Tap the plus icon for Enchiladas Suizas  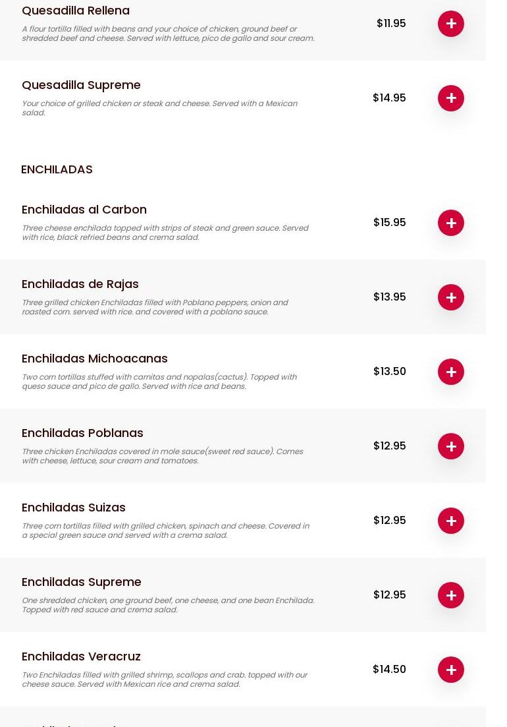click(x=451, y=521)
